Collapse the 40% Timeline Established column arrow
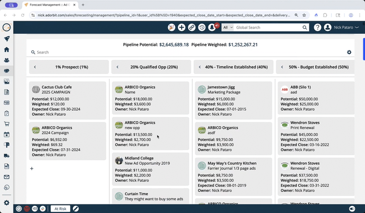 199,67
